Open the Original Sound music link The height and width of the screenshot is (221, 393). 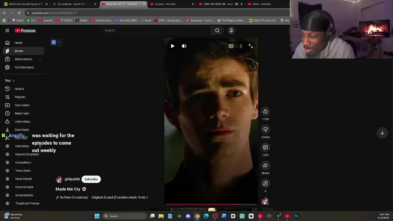pyautogui.click(x=119, y=197)
